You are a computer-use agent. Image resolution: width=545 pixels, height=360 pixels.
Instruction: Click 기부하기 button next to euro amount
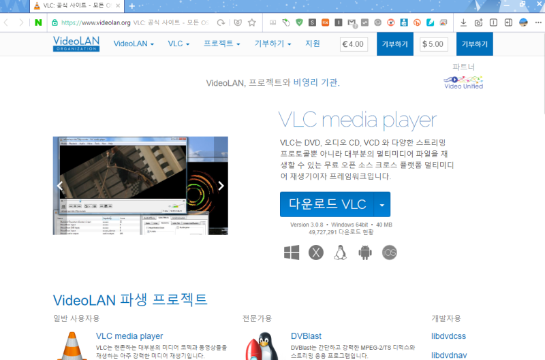click(x=395, y=44)
